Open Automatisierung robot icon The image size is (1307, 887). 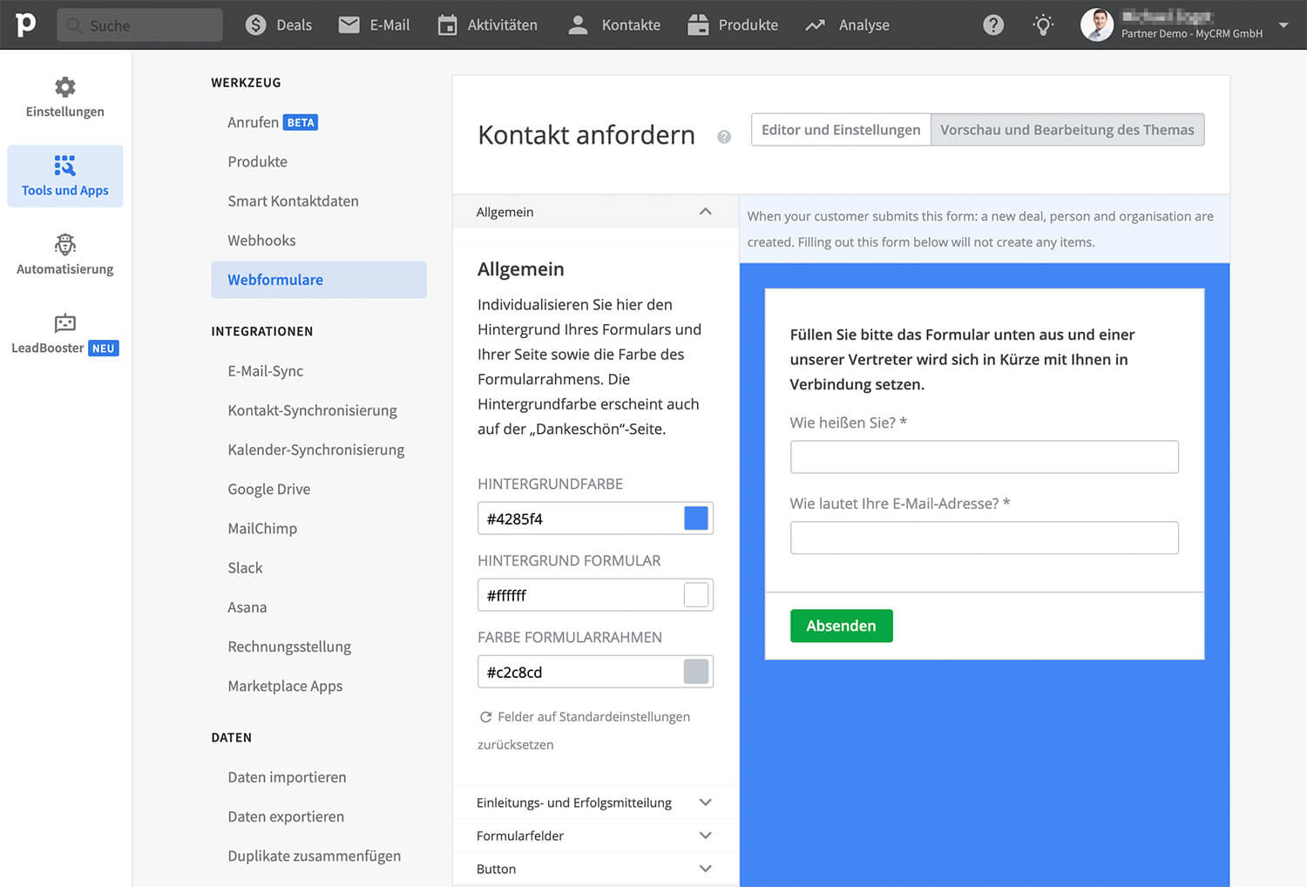64,245
